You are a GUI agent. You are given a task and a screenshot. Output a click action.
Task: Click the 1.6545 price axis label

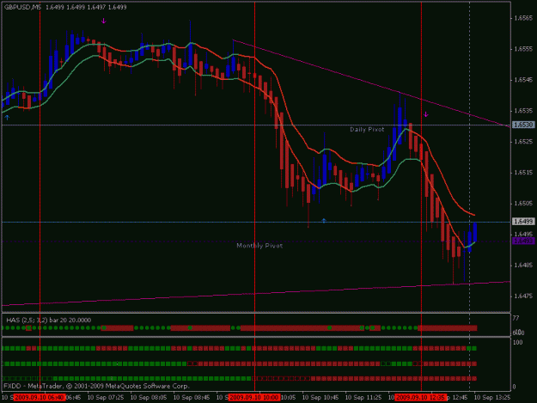[523, 80]
